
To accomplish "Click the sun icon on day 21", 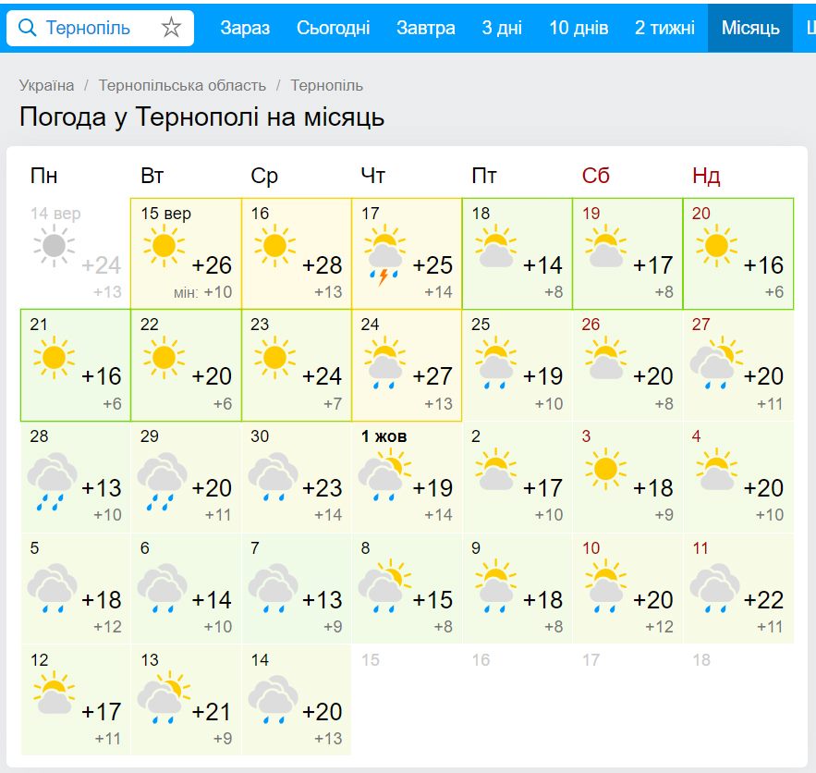I will click(54, 358).
